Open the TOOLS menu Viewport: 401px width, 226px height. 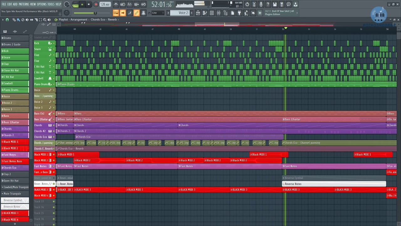(x=51, y=4)
